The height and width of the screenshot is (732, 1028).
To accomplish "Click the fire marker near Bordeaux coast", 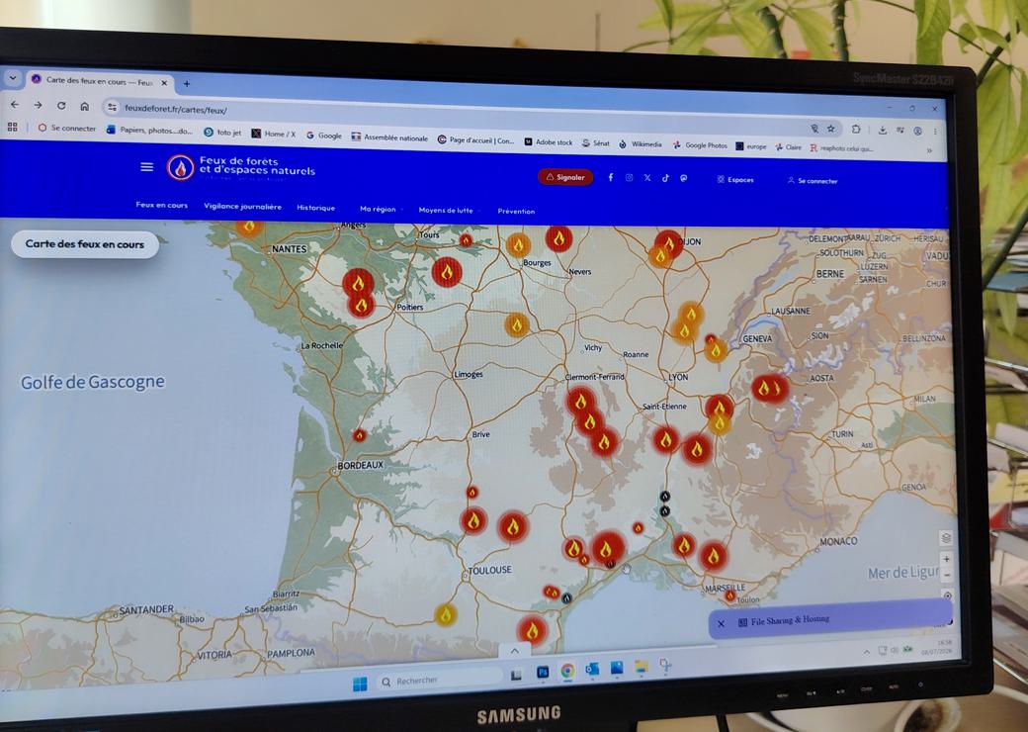I will click(359, 435).
